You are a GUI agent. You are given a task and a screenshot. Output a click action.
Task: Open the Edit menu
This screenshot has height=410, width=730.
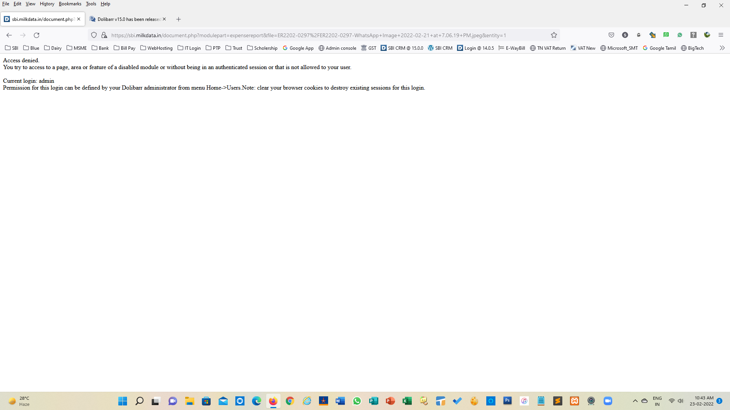[x=17, y=4]
